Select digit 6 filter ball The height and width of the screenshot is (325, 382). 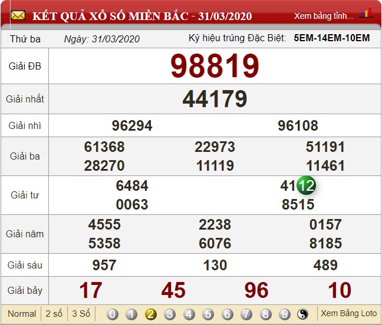click(227, 314)
